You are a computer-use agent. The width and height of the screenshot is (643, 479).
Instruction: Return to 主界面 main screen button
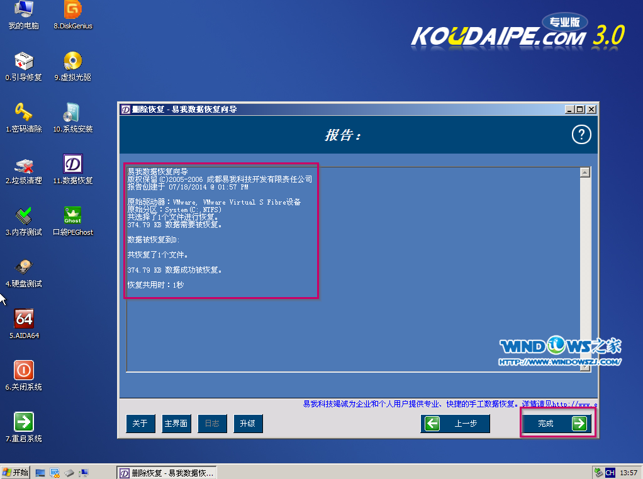click(176, 424)
